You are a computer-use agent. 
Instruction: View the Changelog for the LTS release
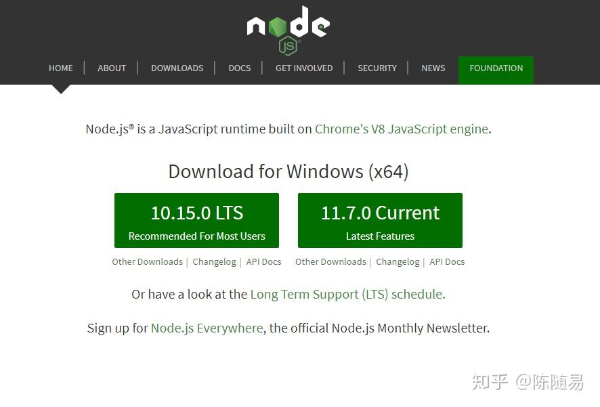click(x=214, y=262)
